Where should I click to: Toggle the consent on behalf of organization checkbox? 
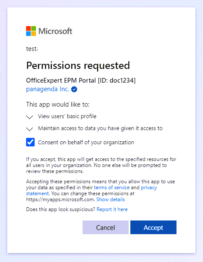pyautogui.click(x=30, y=142)
